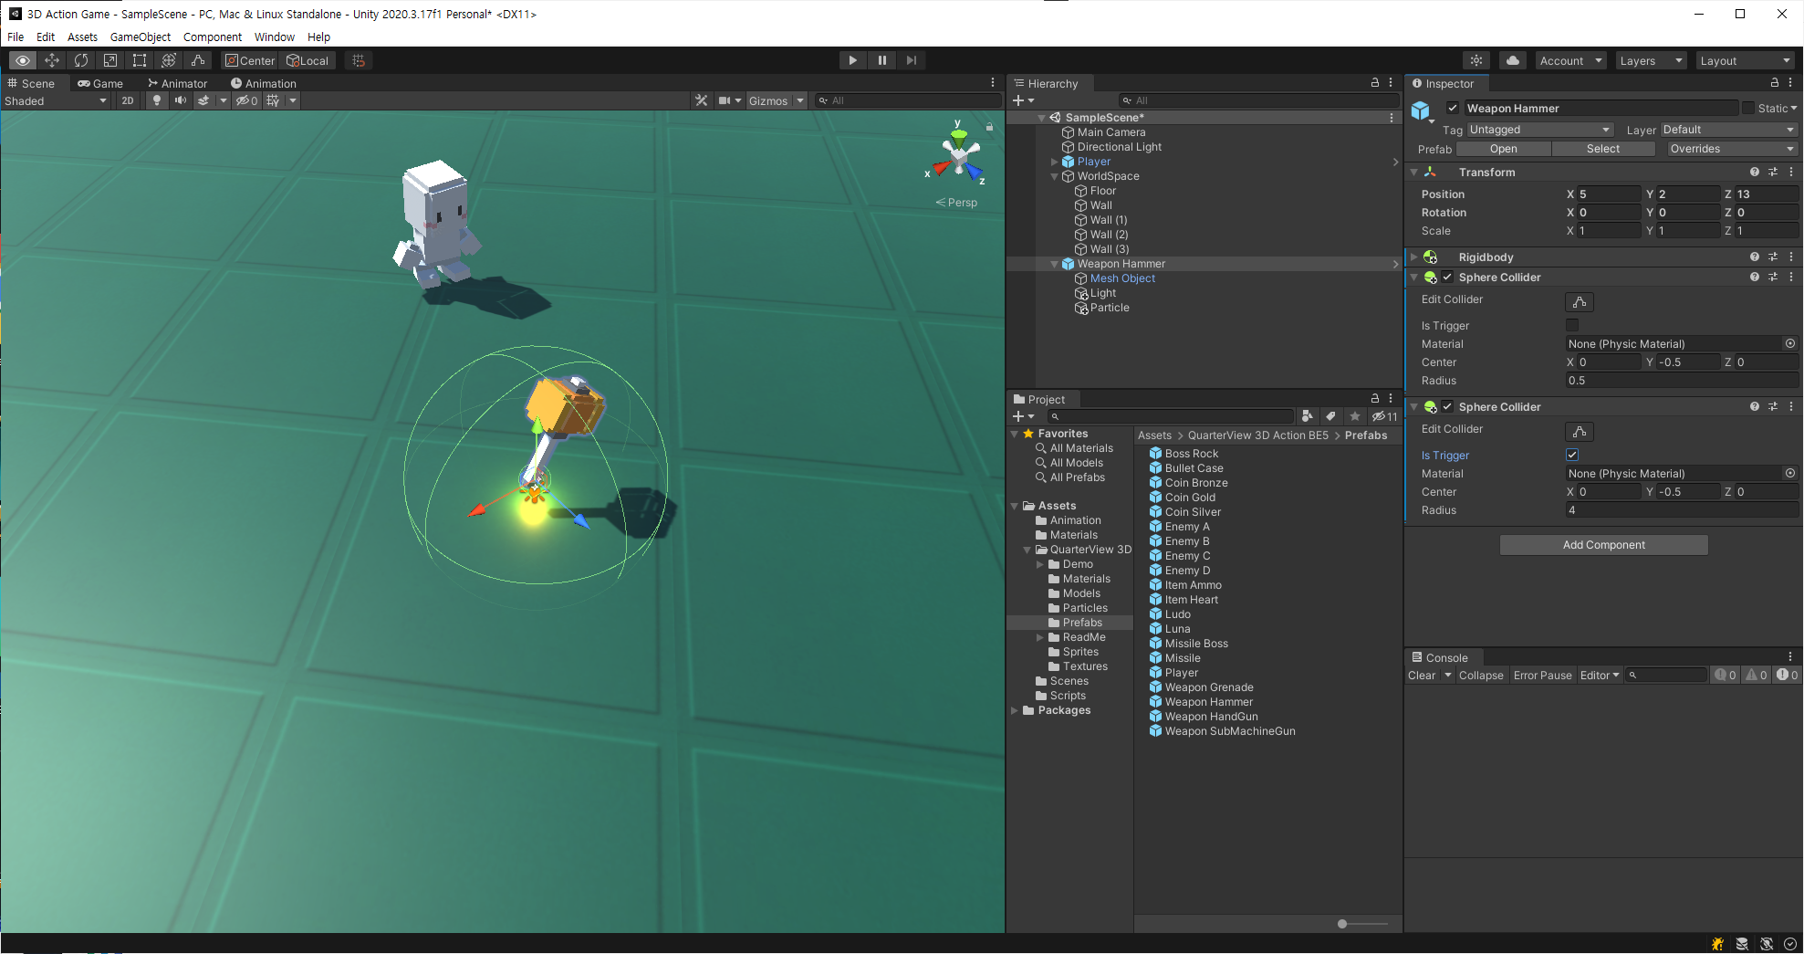
Task: Toggle the Static checkbox
Action: click(1748, 108)
